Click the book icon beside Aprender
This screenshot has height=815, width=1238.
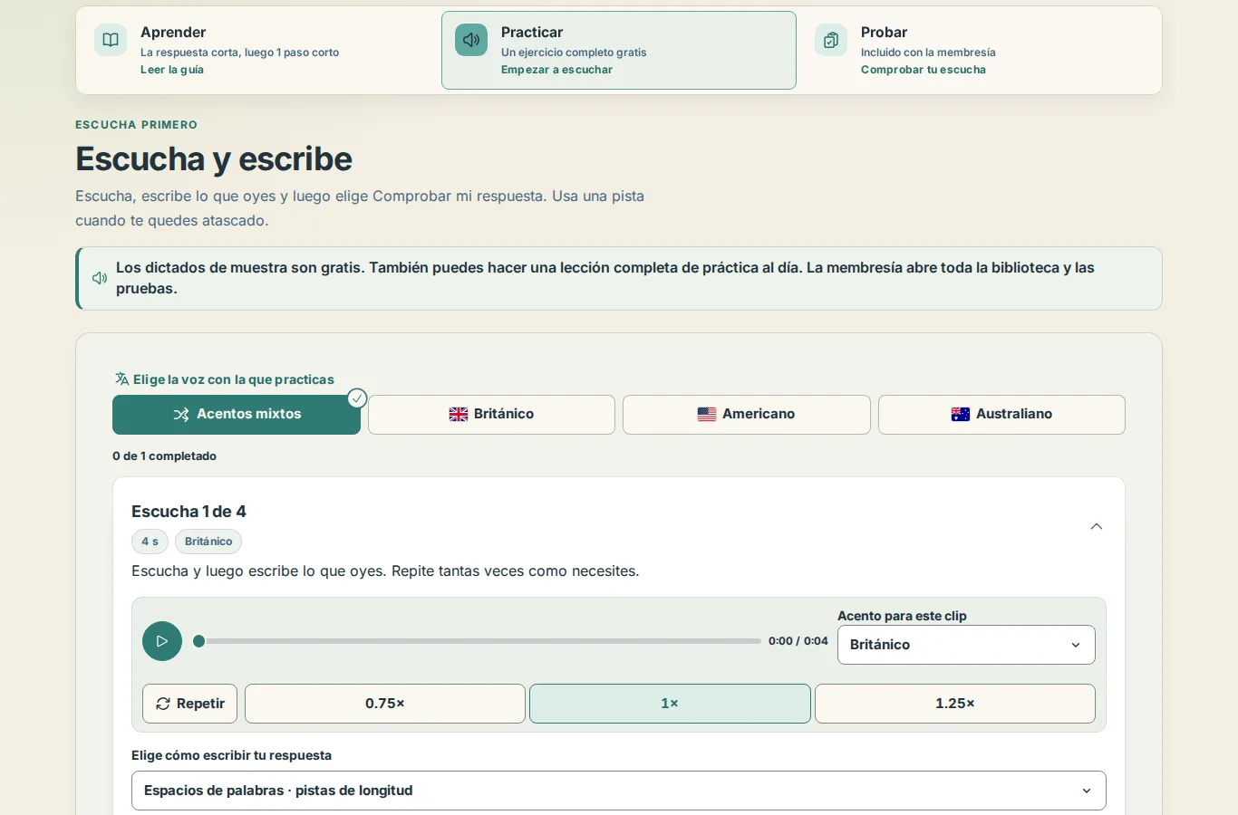111,40
